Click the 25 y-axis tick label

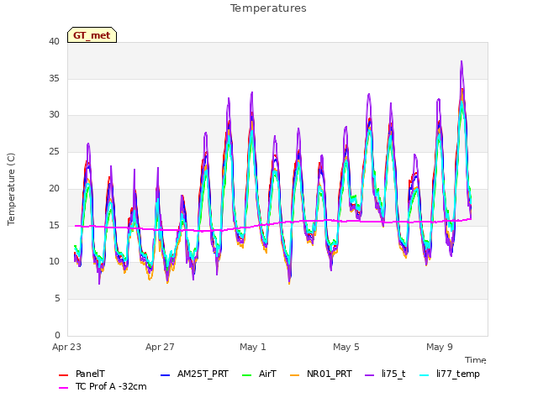pos(54,151)
